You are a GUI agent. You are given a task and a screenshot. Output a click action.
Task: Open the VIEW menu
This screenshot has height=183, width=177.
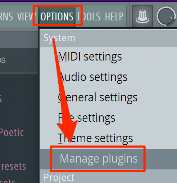point(27,16)
